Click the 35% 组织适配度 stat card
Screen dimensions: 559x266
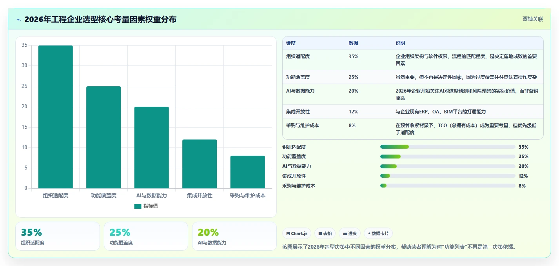click(58, 236)
